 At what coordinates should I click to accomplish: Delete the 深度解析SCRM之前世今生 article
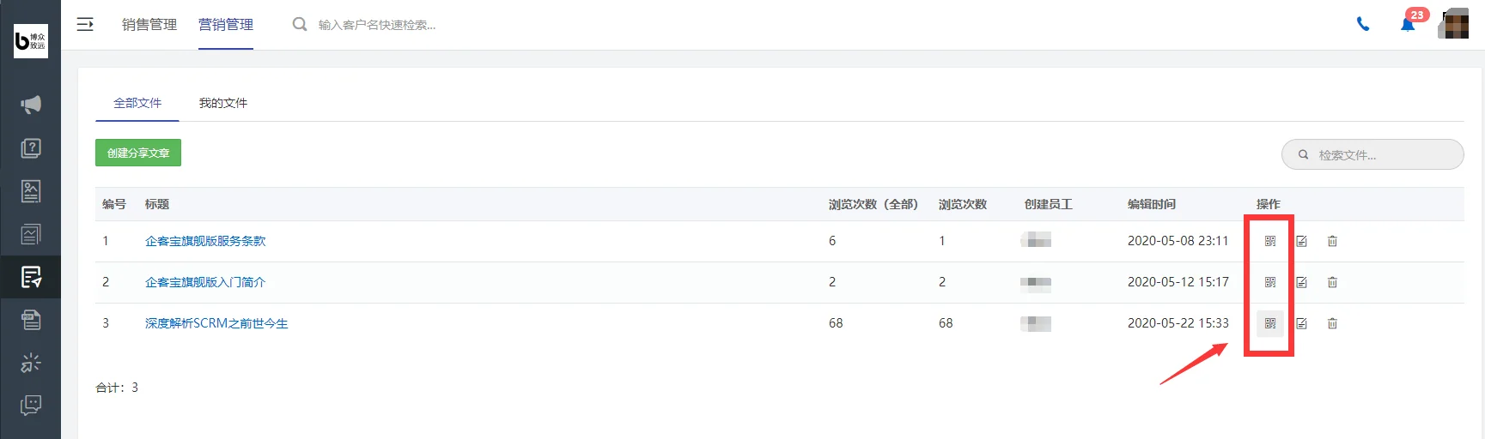point(1332,323)
